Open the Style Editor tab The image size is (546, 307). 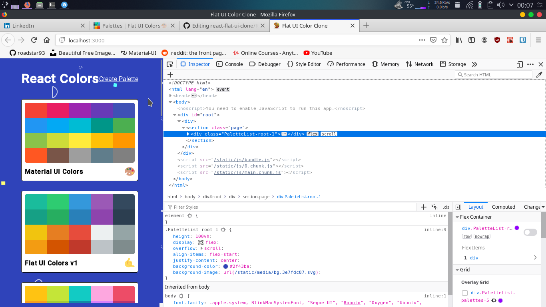(304, 64)
